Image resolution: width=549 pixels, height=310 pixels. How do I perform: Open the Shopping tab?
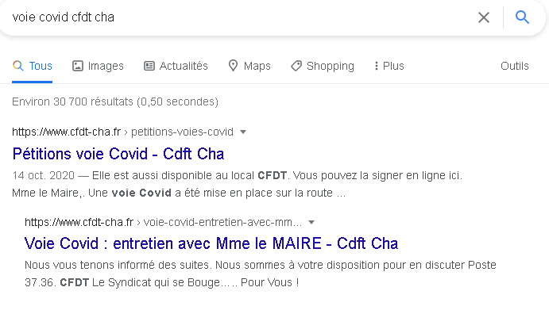pyautogui.click(x=323, y=66)
